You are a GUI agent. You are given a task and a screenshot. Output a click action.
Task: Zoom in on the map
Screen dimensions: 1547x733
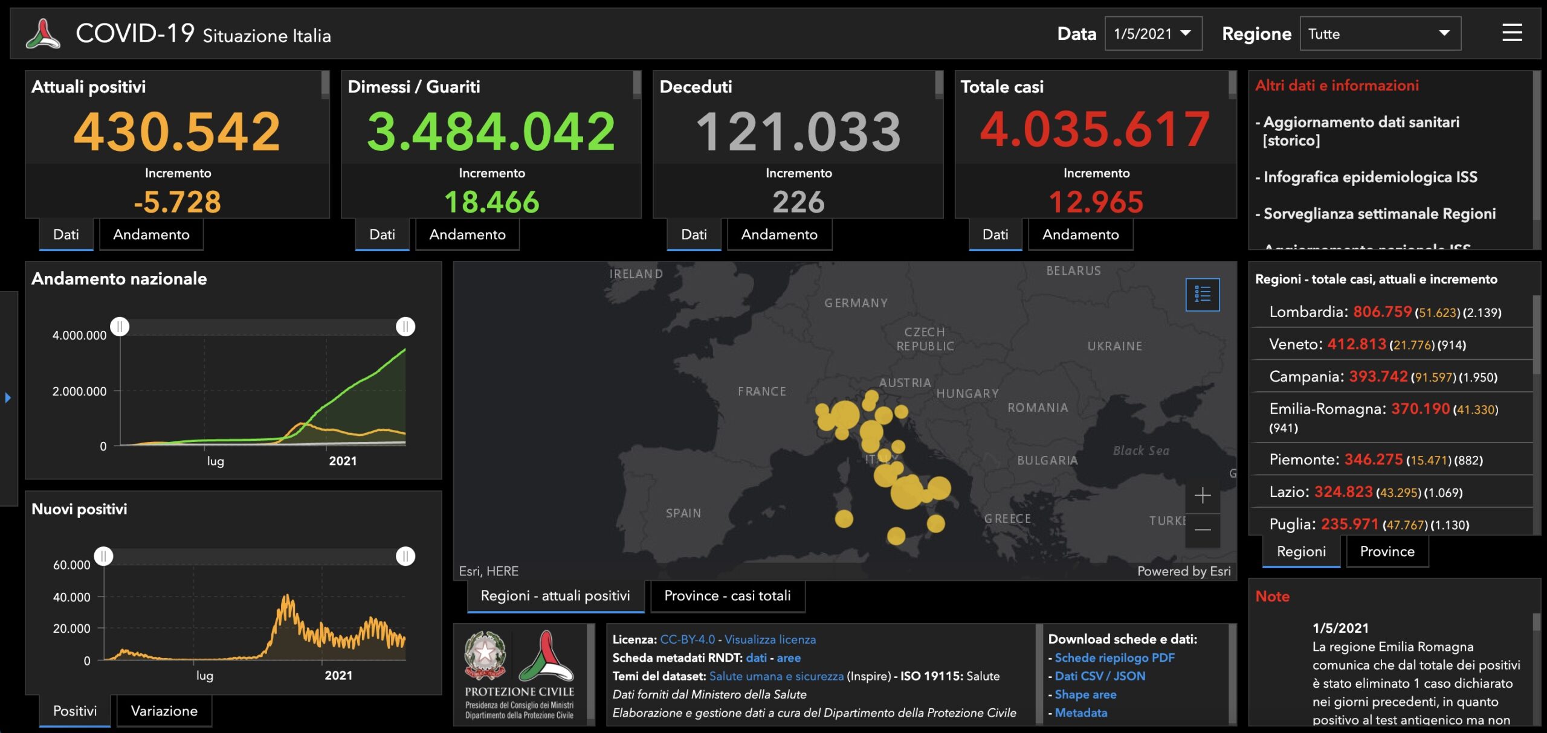[x=1202, y=496]
